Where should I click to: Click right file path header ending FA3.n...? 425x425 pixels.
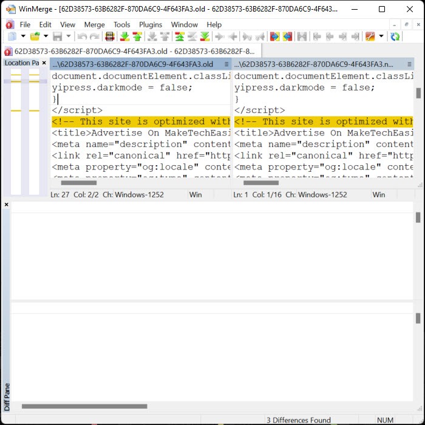coord(314,64)
